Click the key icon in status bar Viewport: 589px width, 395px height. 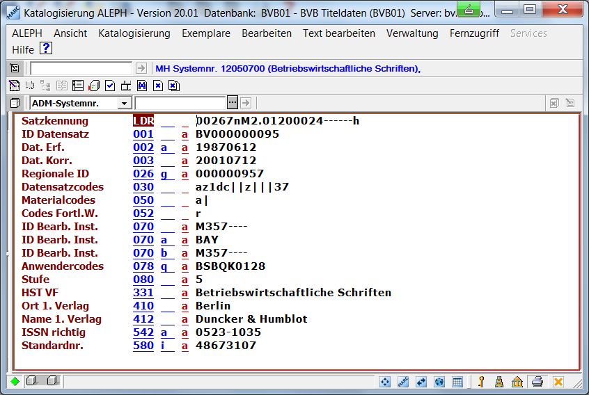480,382
